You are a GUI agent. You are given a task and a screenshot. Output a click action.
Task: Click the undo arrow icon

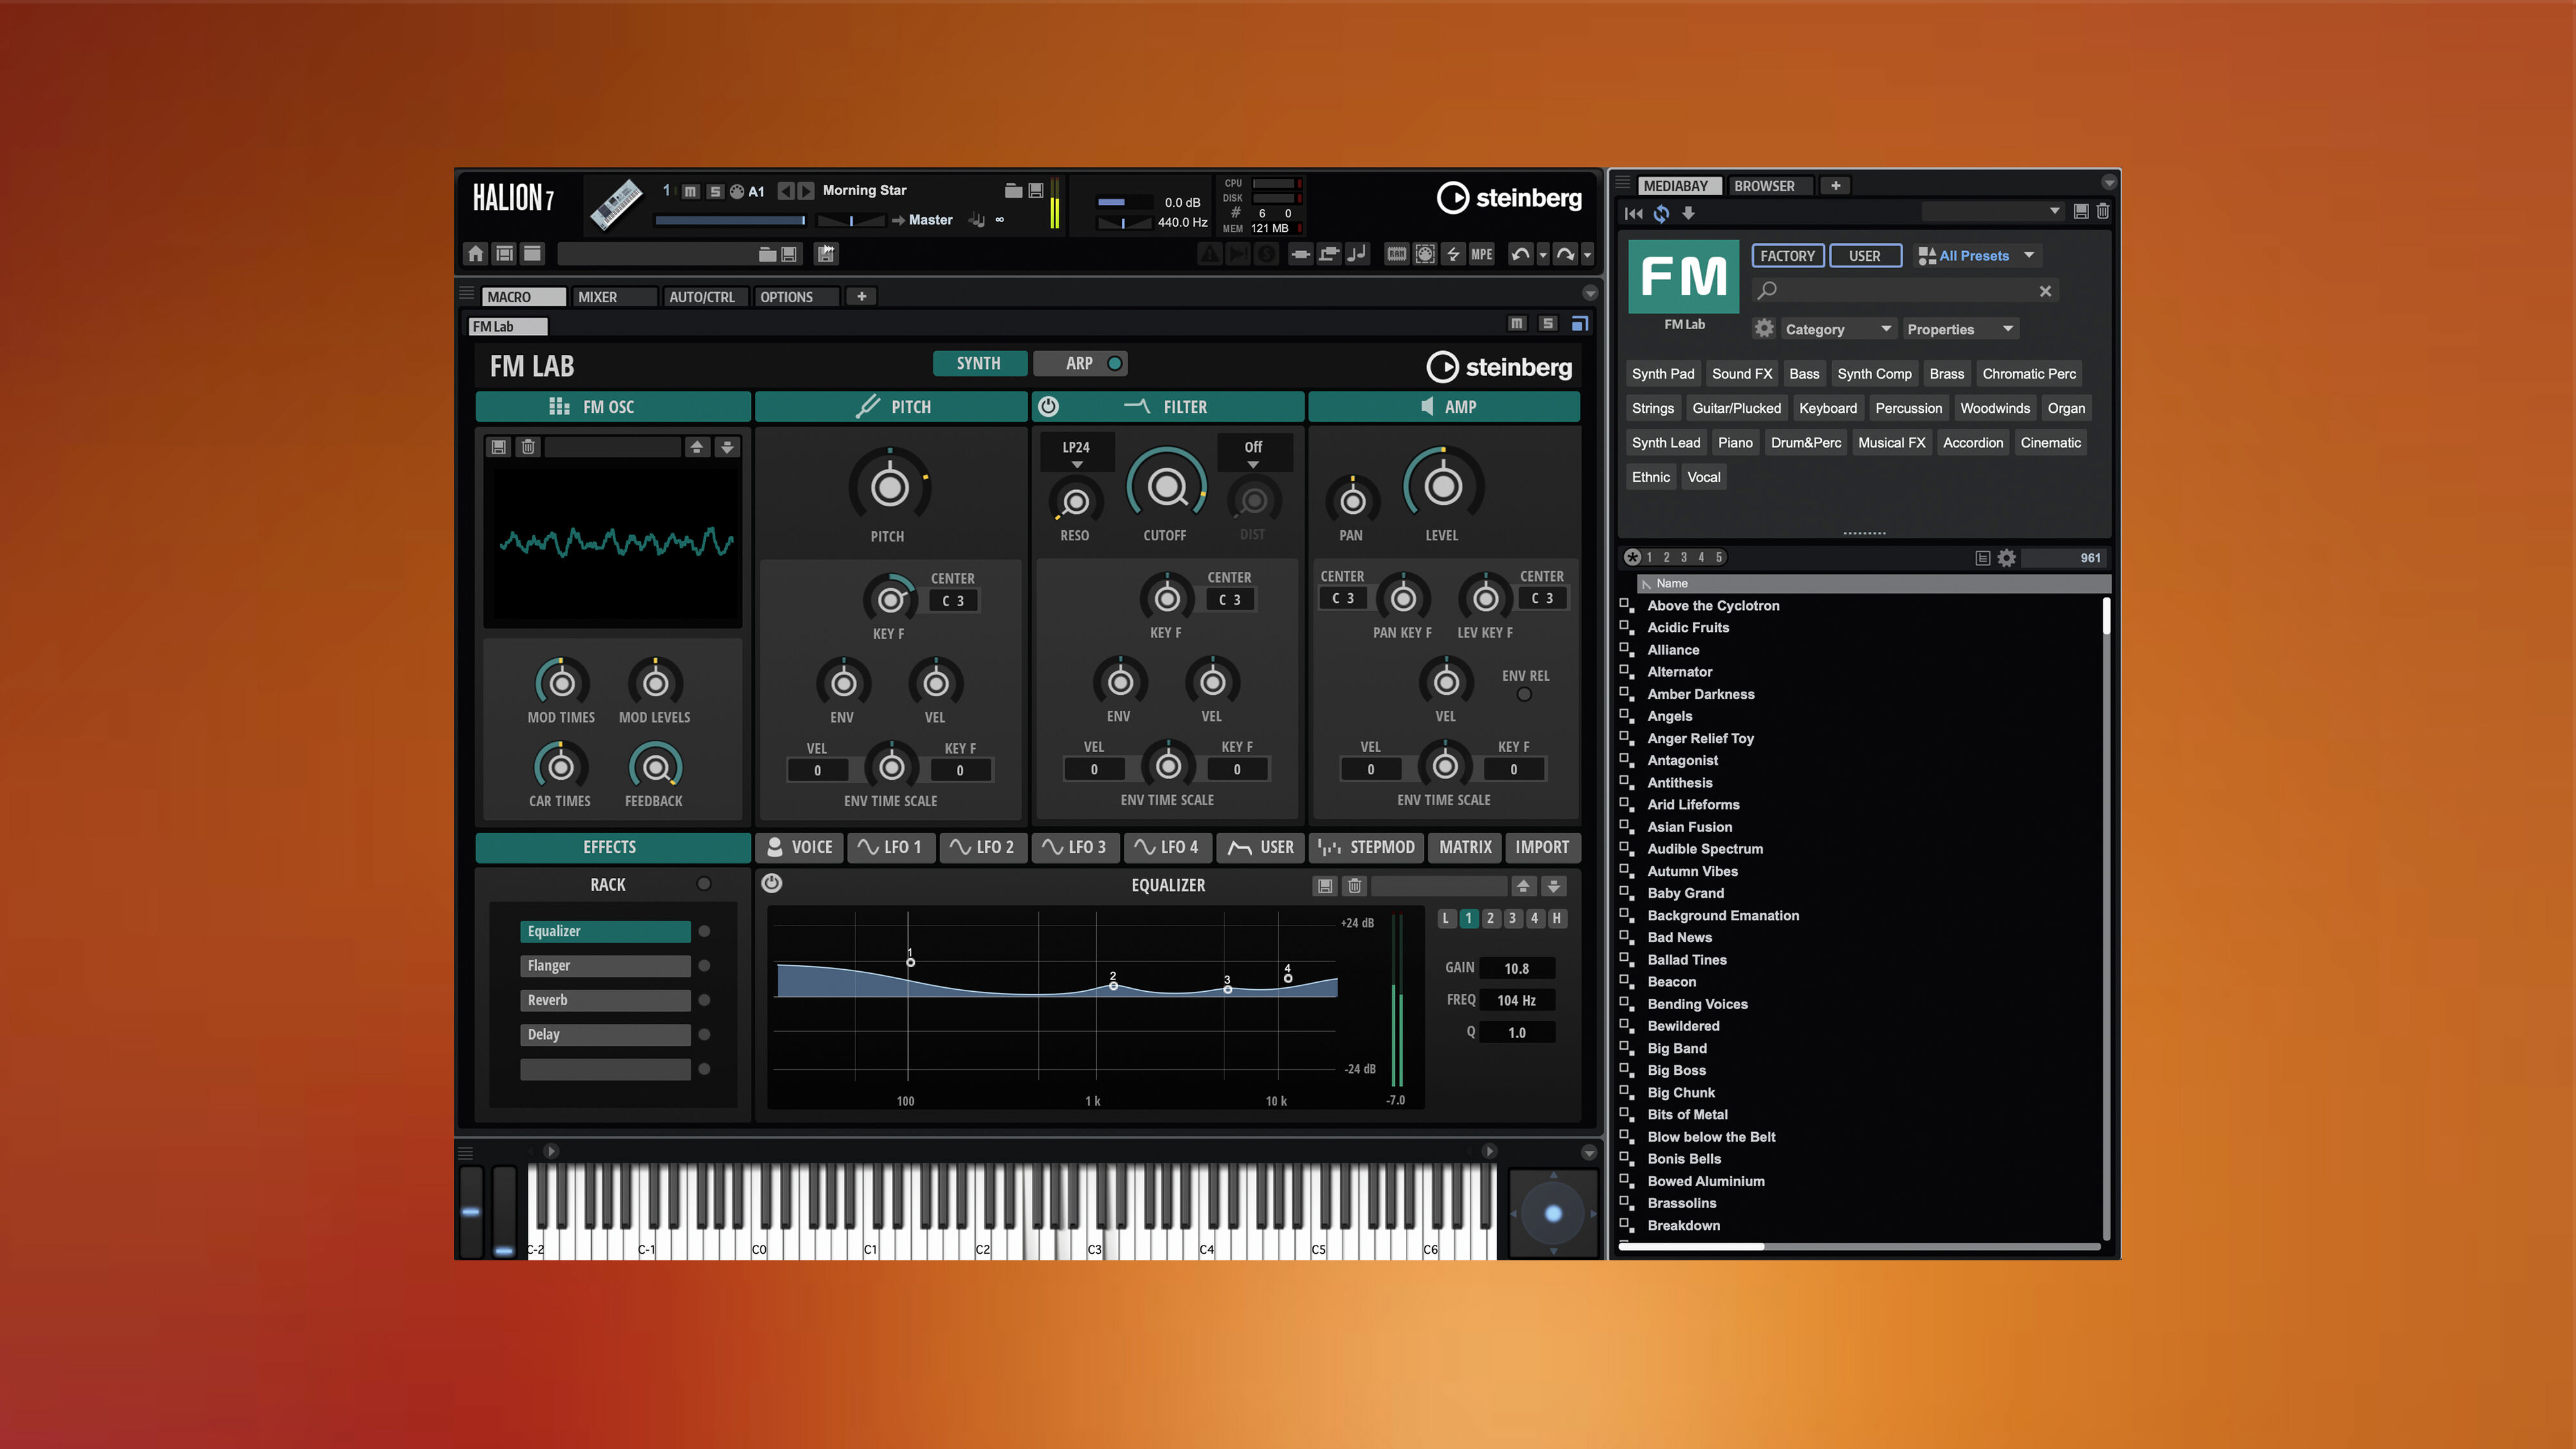tap(1520, 254)
